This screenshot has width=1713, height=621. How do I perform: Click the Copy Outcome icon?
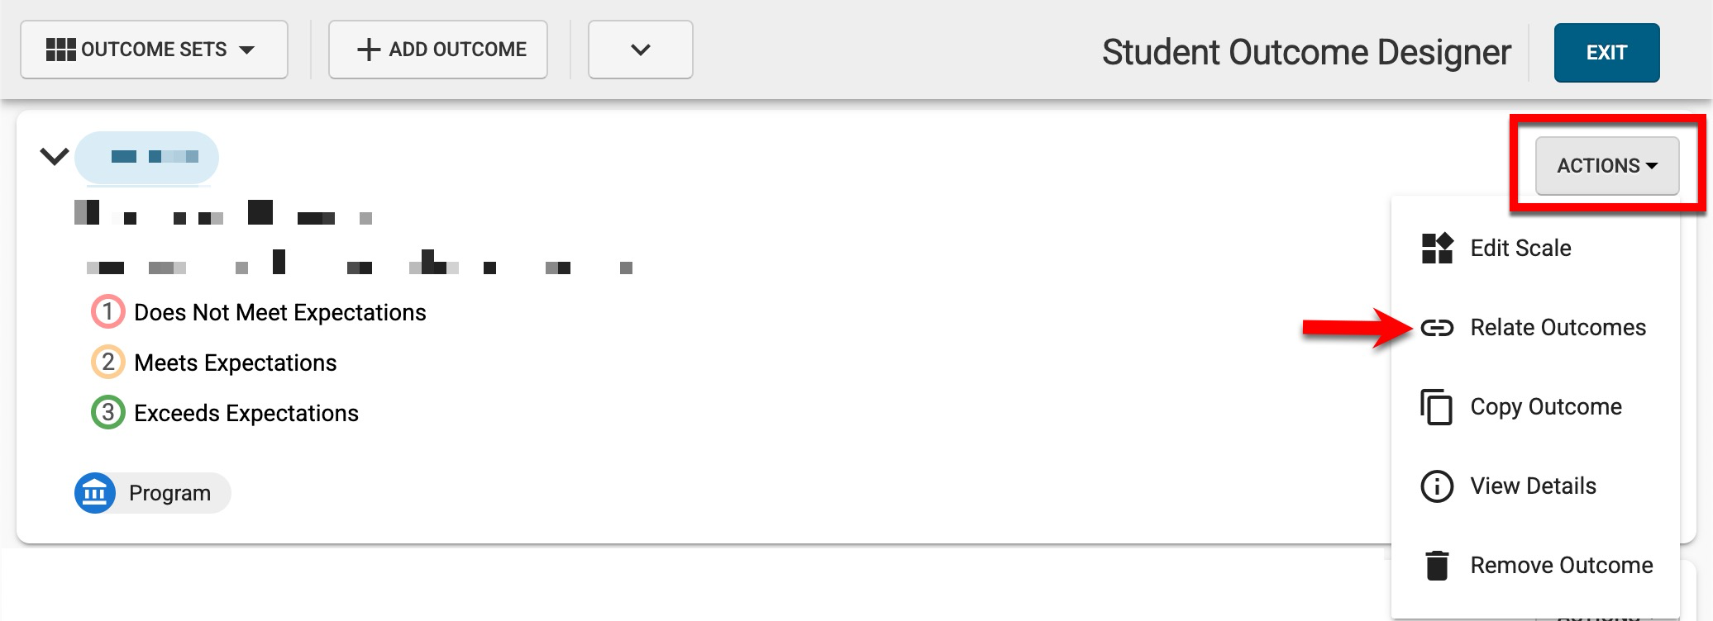[x=1437, y=407]
